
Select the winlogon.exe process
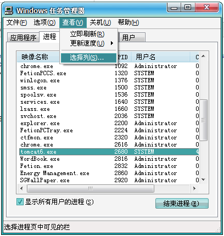tap(109, 81)
